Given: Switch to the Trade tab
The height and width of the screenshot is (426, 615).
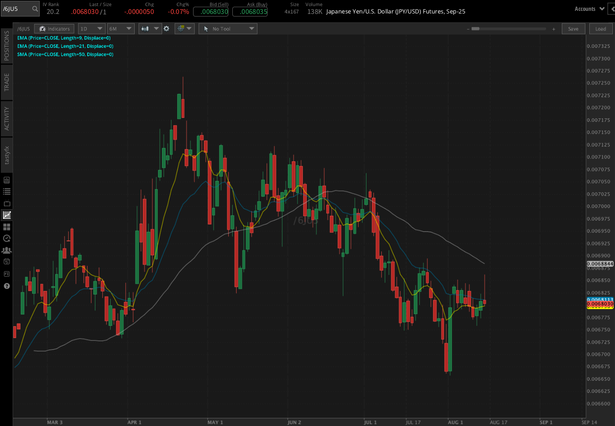Looking at the screenshot, I should click(x=7, y=82).
